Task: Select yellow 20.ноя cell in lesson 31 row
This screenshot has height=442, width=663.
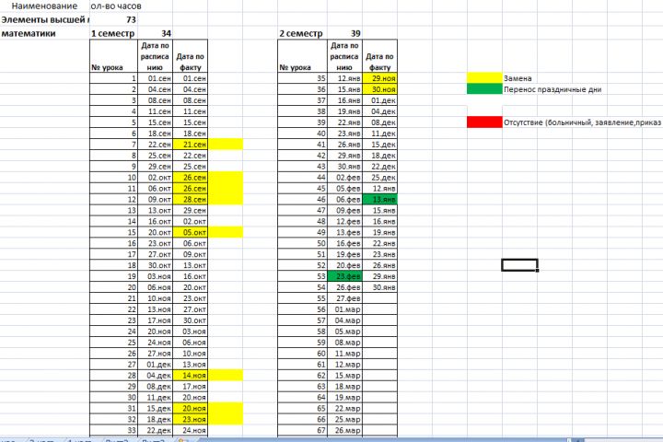Action: (191, 408)
